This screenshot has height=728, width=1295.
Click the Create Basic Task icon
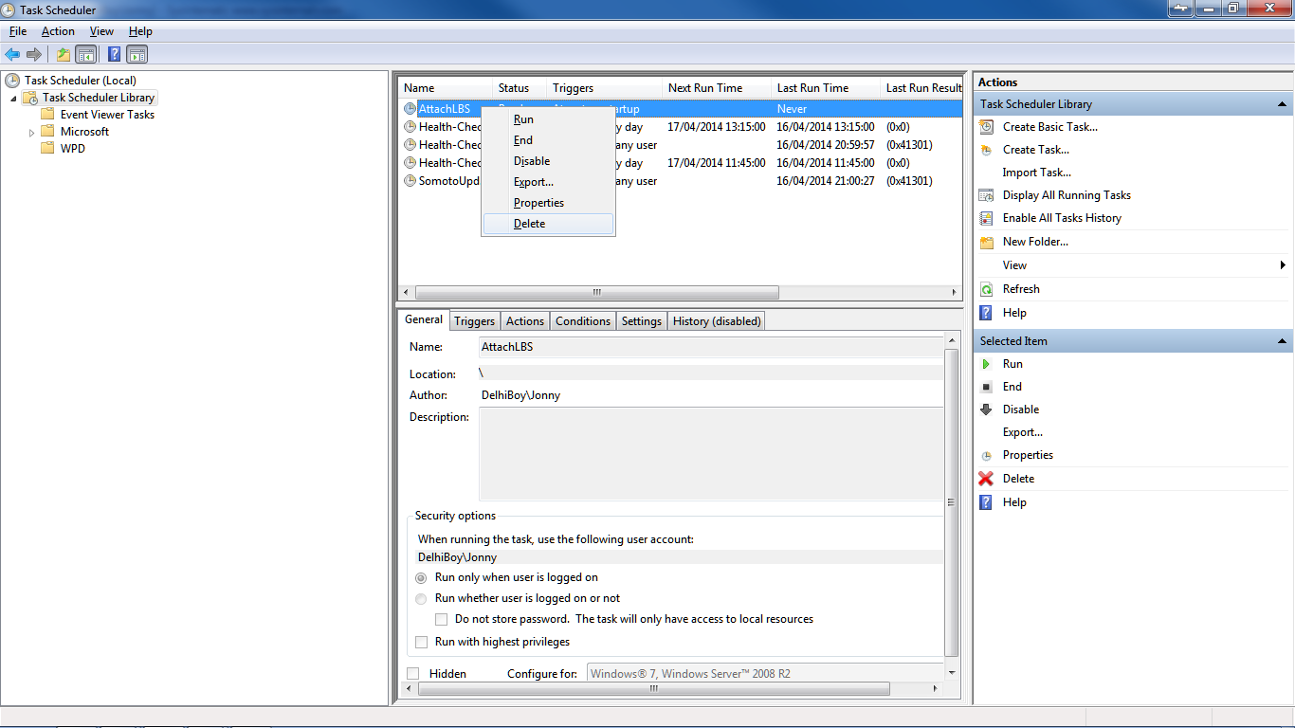986,127
